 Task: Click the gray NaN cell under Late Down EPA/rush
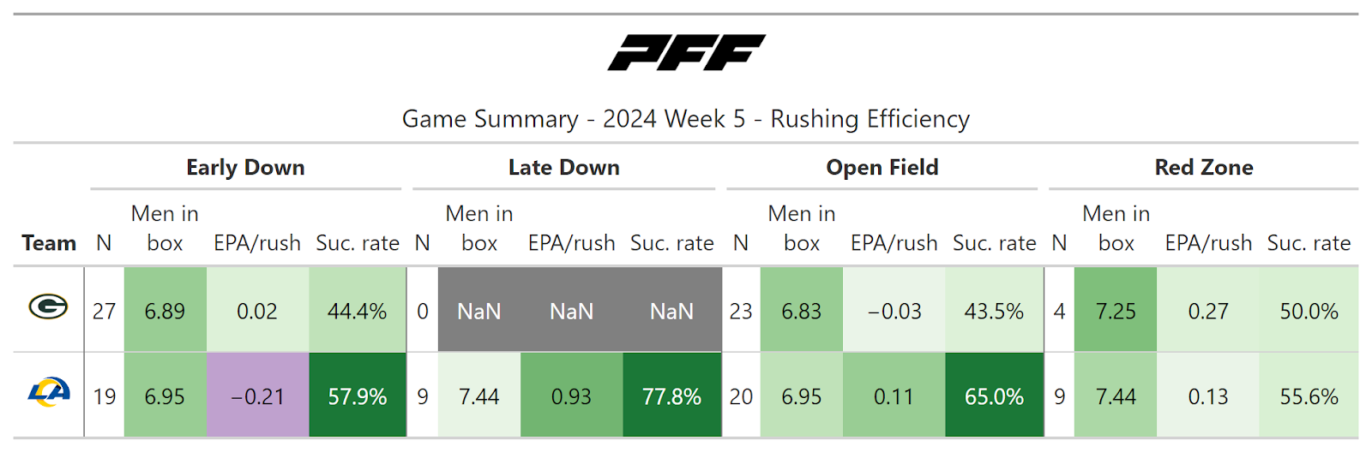click(571, 311)
